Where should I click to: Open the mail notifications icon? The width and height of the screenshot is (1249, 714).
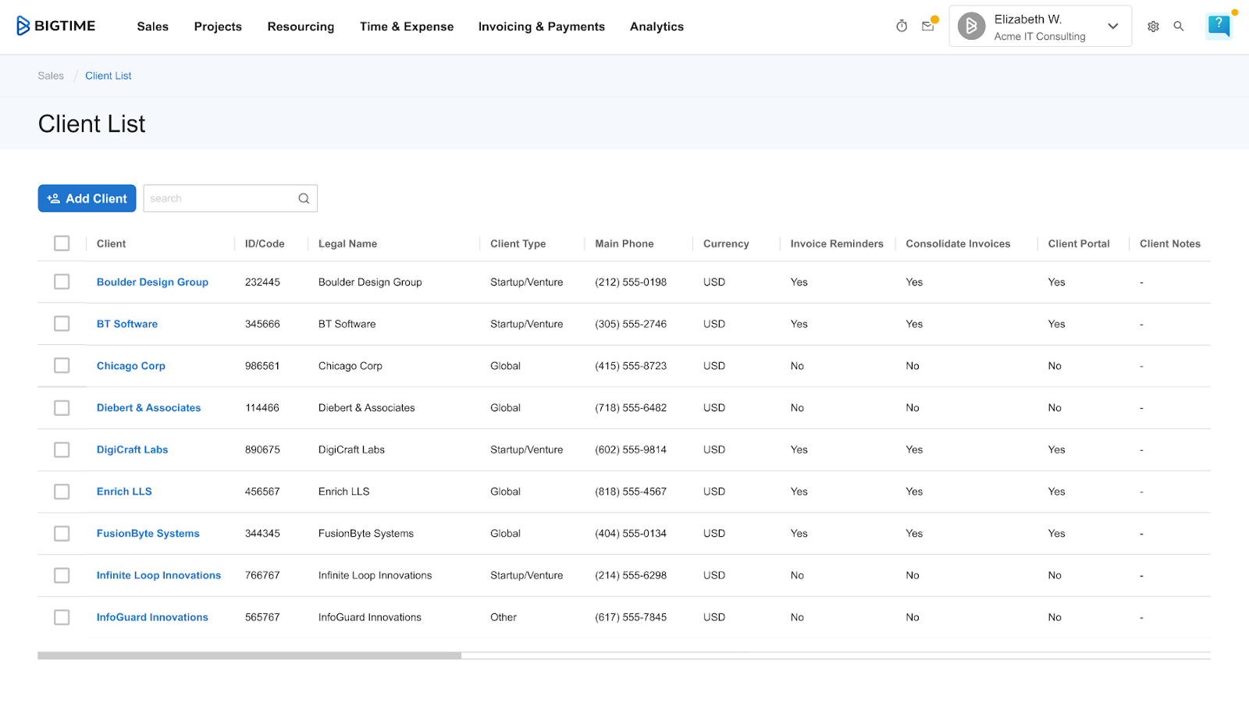[927, 26]
